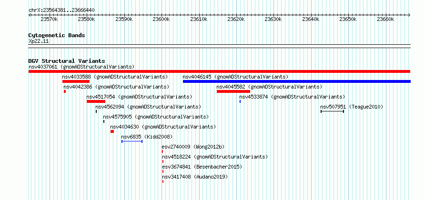The image size is (424, 200).
Task: Click the 23600k ruler position
Action: 161,19
